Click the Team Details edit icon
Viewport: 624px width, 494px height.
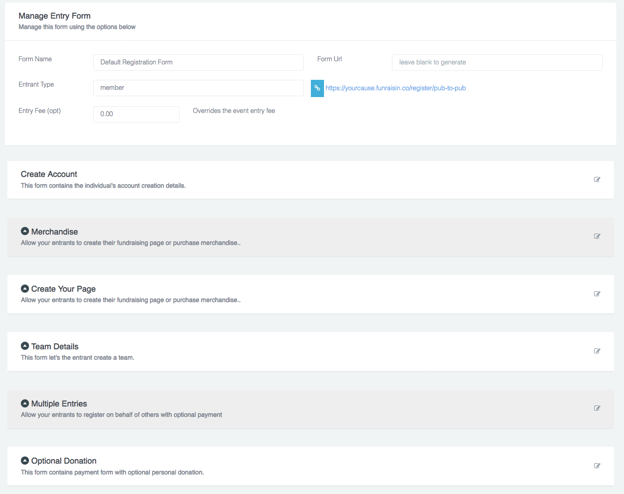click(x=597, y=351)
